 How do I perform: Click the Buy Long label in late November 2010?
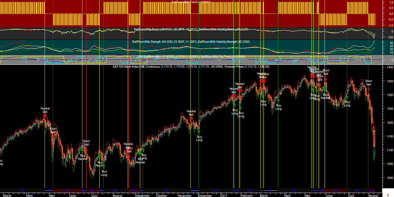pos(199,138)
